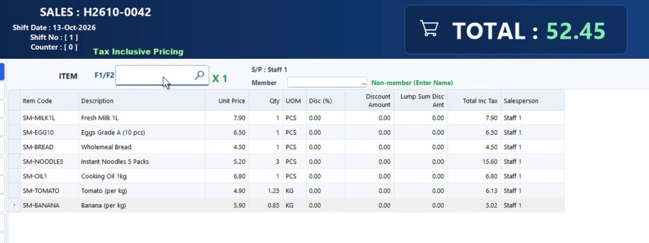
Task: Click the row indicator arrow for SM-BANANA
Action: 15,205
